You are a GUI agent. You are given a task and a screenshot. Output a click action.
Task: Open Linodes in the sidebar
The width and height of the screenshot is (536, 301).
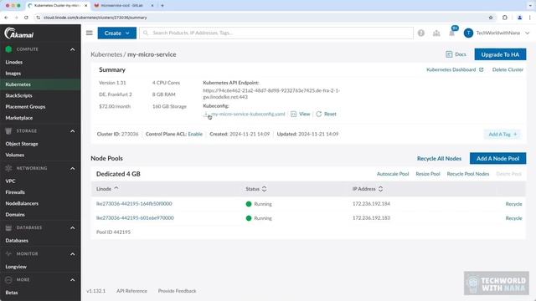(14, 62)
